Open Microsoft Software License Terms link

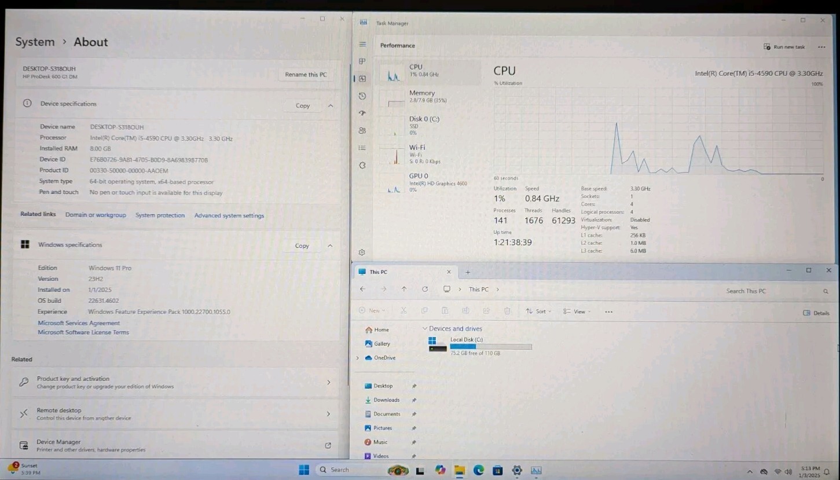tap(83, 332)
